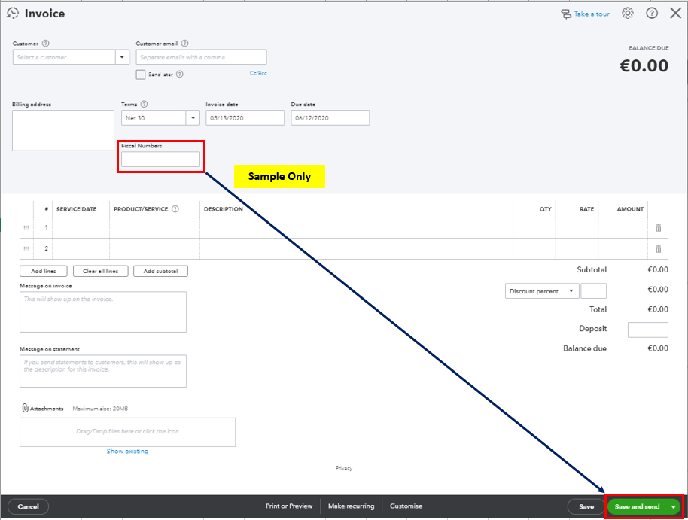Click the Invoice date field
The width and height of the screenshot is (688, 520).
point(245,117)
